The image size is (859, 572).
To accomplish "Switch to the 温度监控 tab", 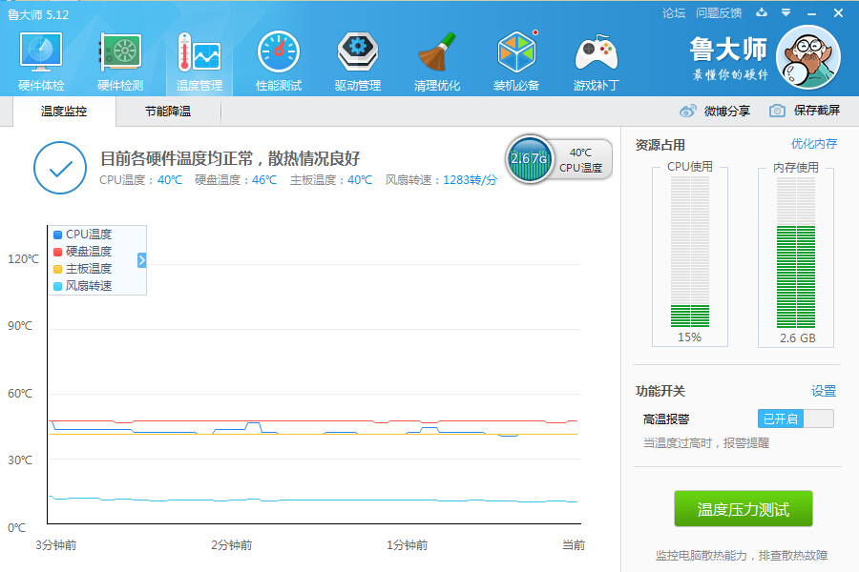I will (x=64, y=112).
